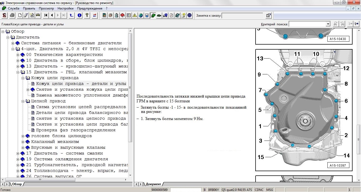This screenshot has width=361, height=192.
Task: Toggle the pressed green book toolbar button
Action: coord(153,15)
